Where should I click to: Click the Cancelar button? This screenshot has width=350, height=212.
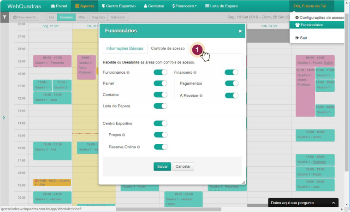pyautogui.click(x=183, y=166)
